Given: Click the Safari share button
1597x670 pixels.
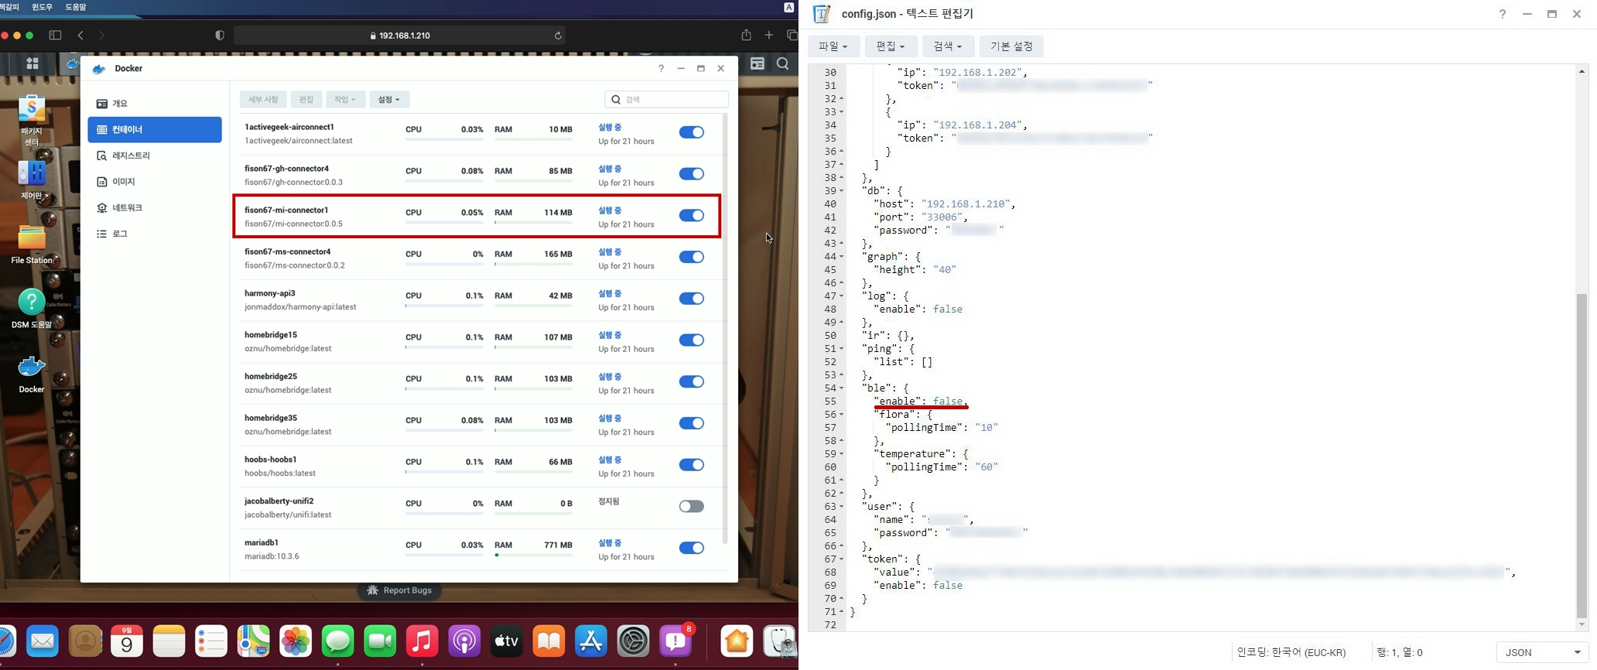Looking at the screenshot, I should click(x=746, y=36).
